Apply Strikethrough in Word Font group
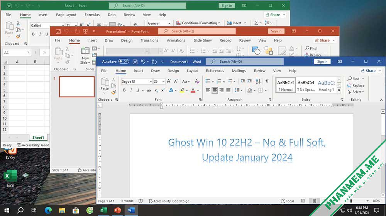The width and height of the screenshot is (386, 216). coord(149,90)
